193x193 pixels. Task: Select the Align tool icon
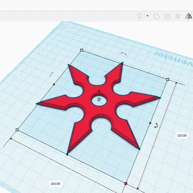[x=178, y=16]
